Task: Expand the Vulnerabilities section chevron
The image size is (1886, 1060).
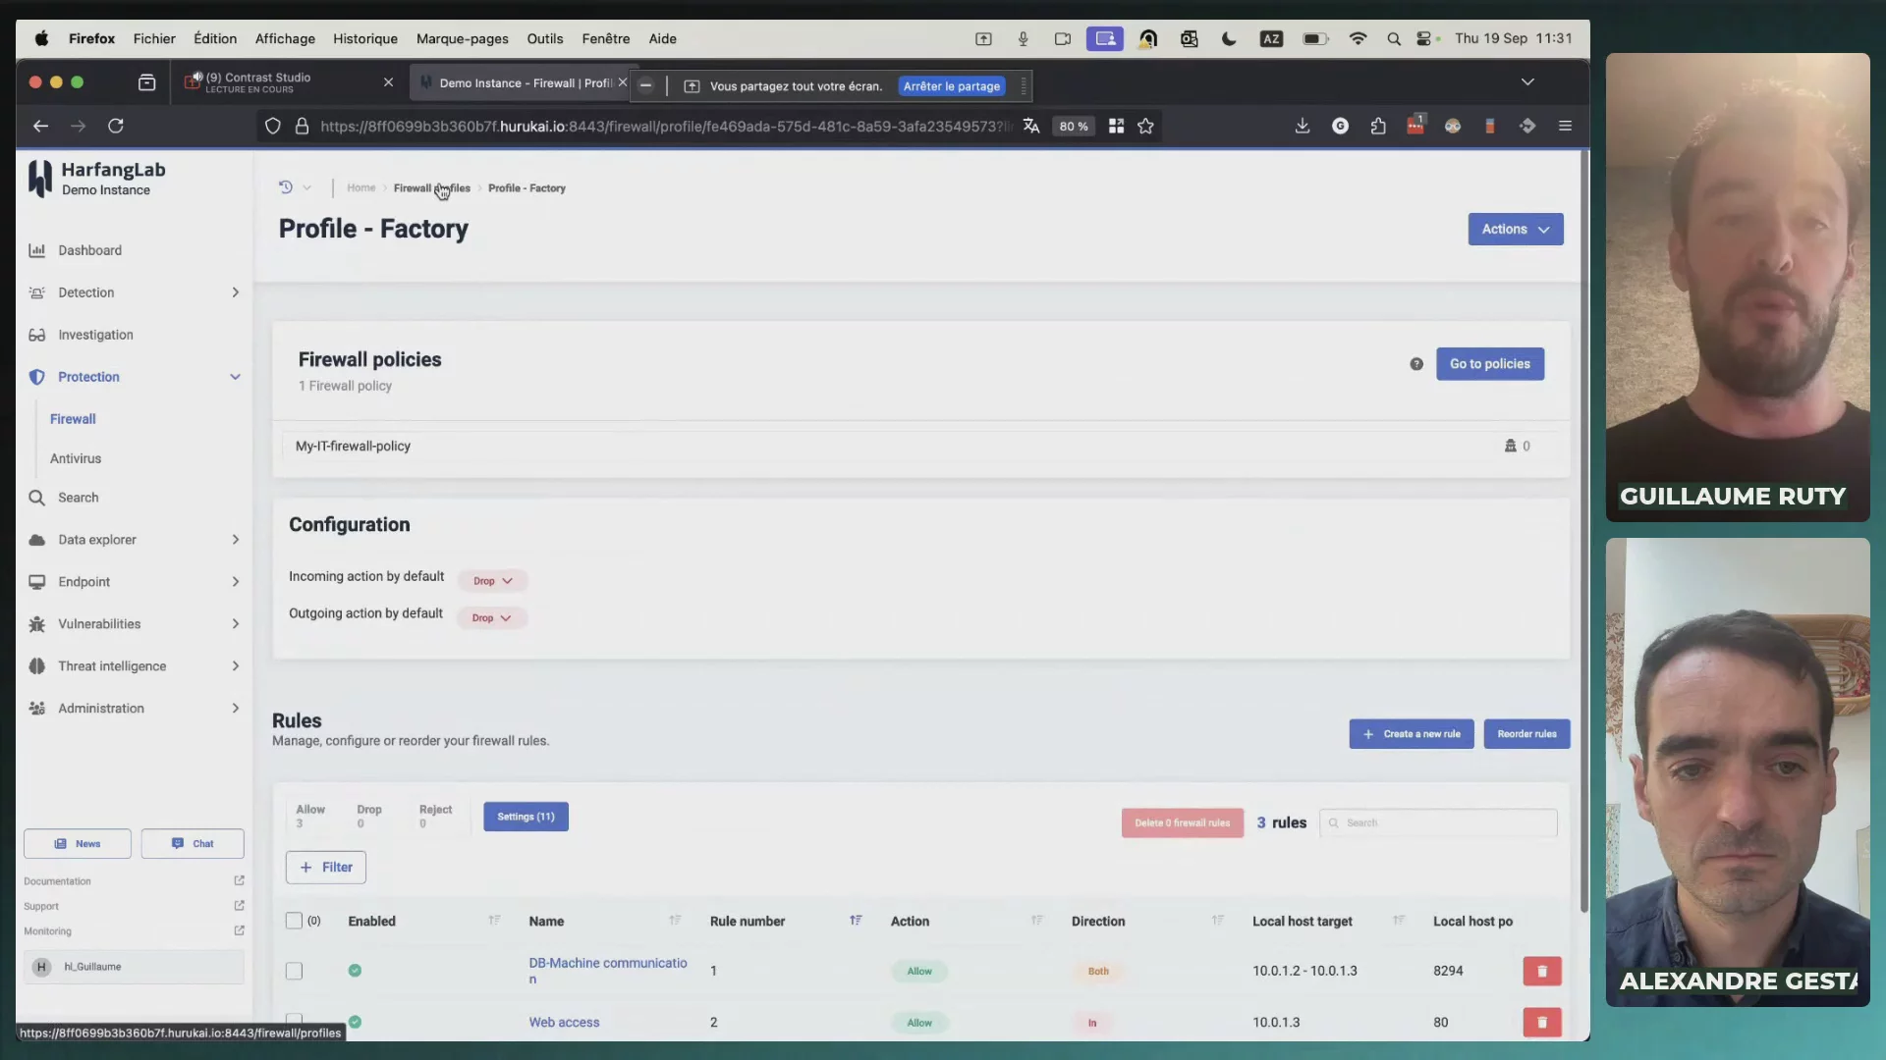Action: pyautogui.click(x=235, y=624)
